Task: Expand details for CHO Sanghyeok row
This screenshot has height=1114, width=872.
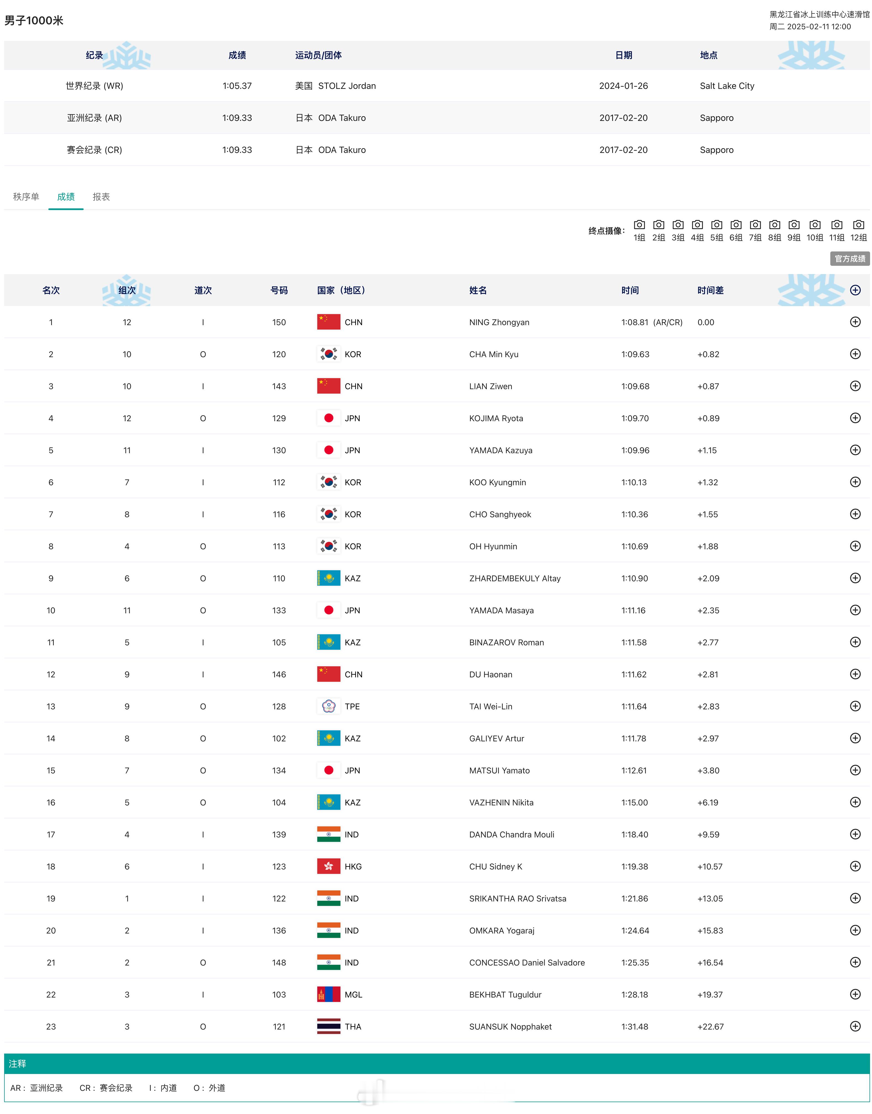Action: (856, 514)
